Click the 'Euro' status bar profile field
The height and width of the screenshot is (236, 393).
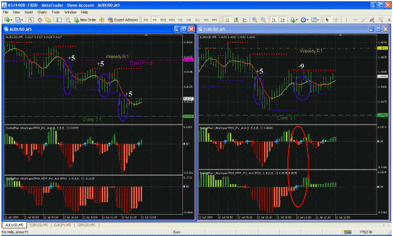pos(177,232)
